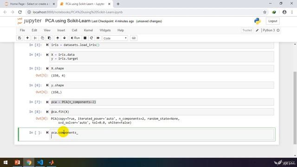Reload the page
Viewport: 297px width, 167px height.
coord(20,12)
